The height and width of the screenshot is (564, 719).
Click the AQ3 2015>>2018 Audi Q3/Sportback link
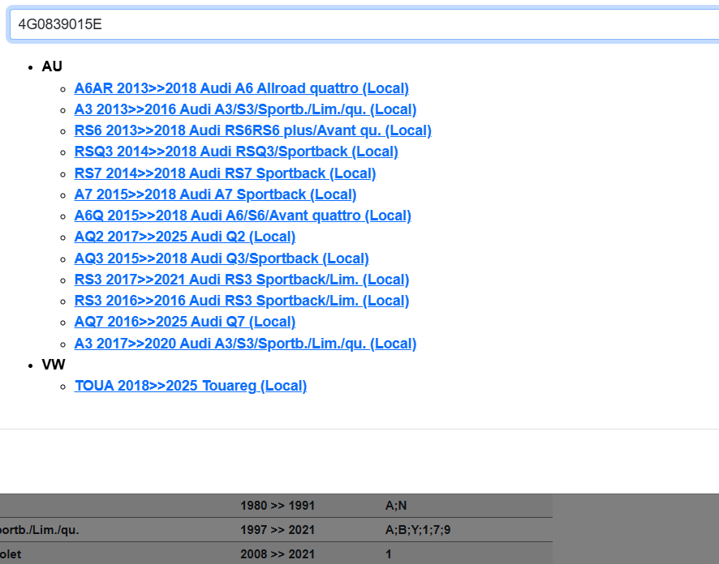coord(222,258)
